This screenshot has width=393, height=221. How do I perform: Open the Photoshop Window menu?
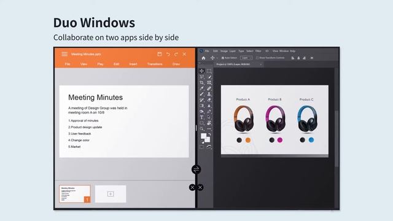coord(284,51)
